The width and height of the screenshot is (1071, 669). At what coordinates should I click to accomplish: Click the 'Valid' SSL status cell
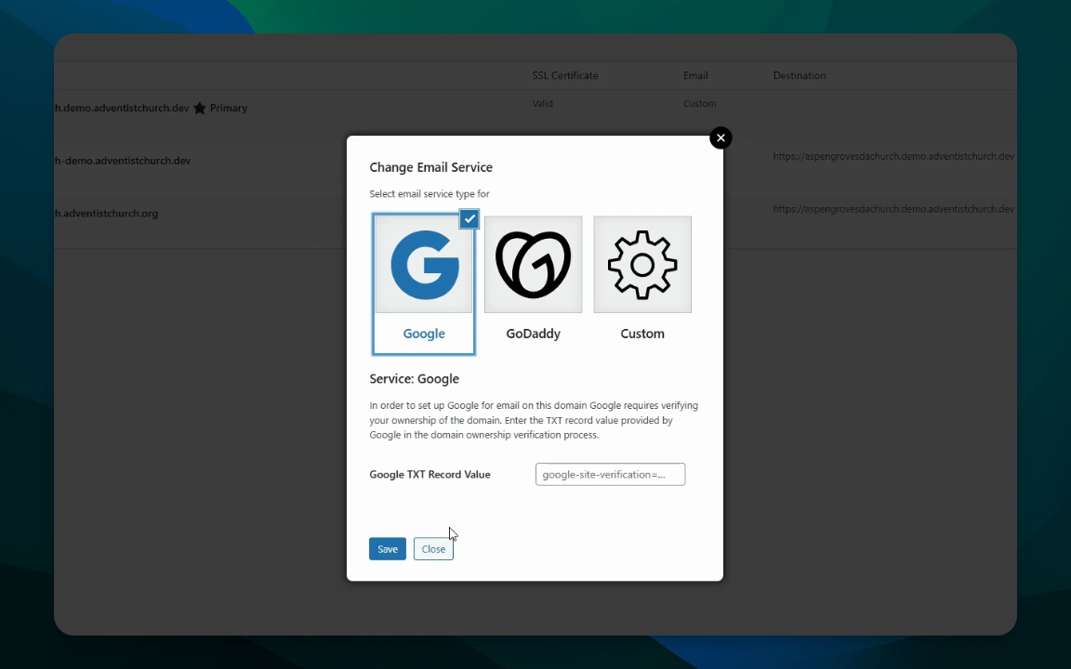(542, 104)
